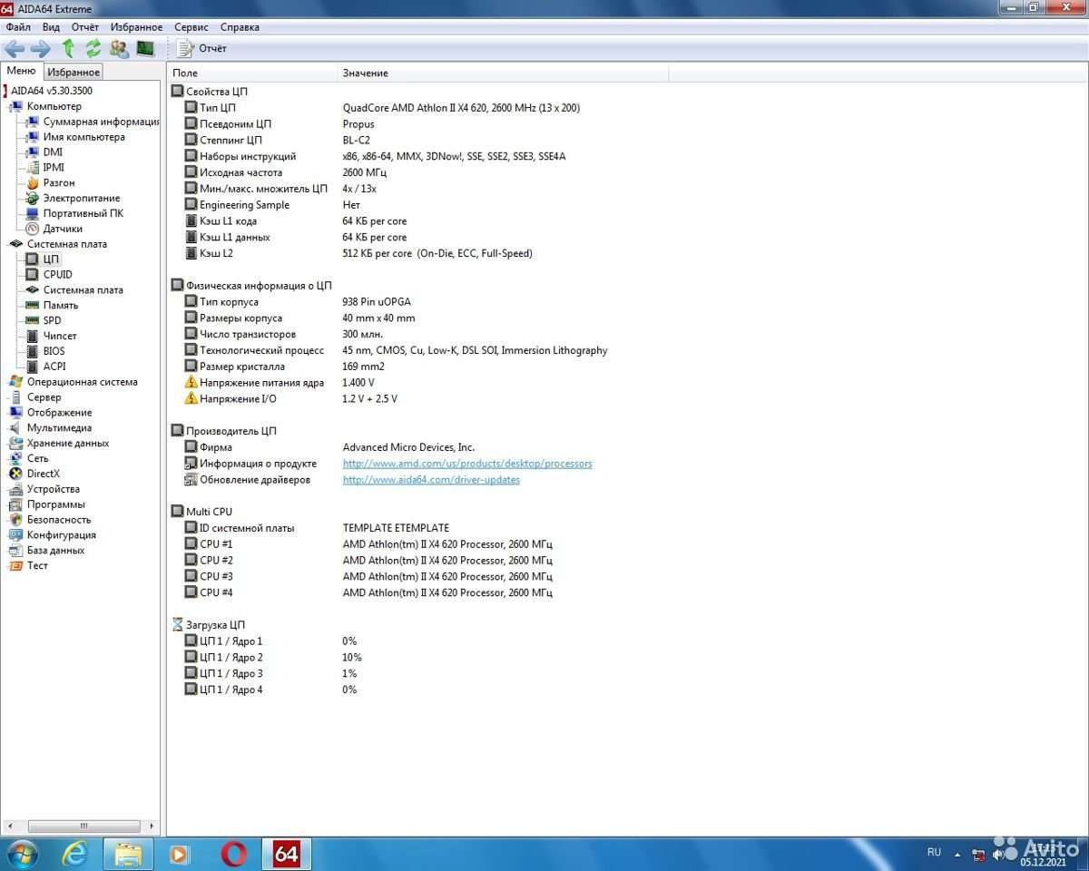
Task: Open Internet Explorer from the taskbar
Action: coord(75,854)
